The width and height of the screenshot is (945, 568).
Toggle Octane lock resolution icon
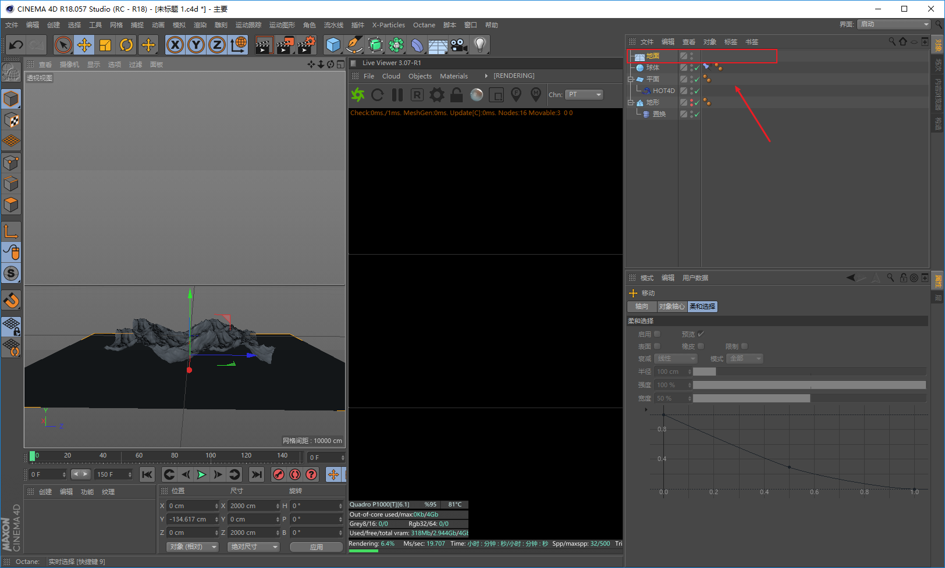(457, 95)
